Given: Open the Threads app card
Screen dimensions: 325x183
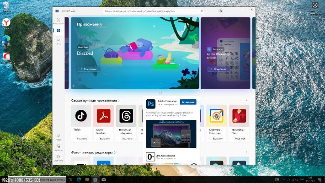Looking at the screenshot, I should [x=126, y=123].
